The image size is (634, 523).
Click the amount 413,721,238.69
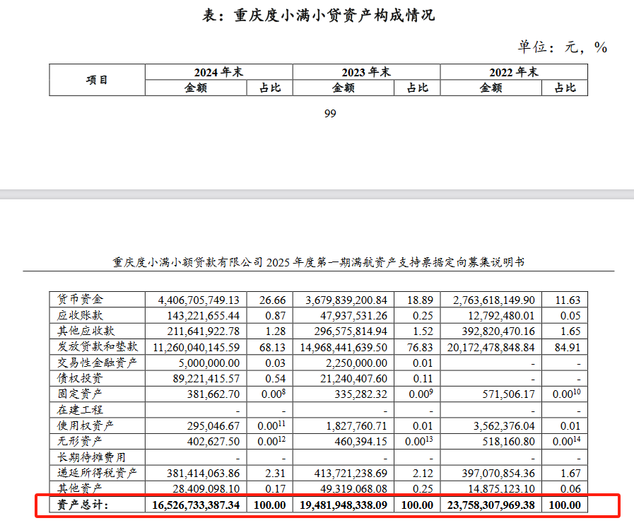coord(351,474)
